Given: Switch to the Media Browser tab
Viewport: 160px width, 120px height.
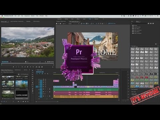Looking at the screenshot, I should click(x=18, y=70).
